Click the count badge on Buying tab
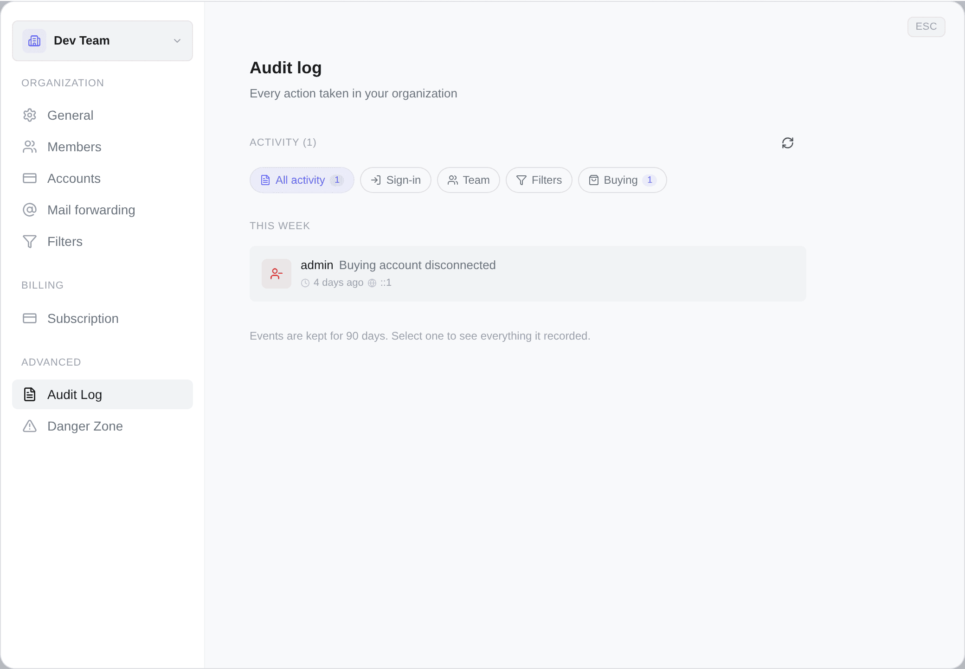965x669 pixels. [650, 180]
